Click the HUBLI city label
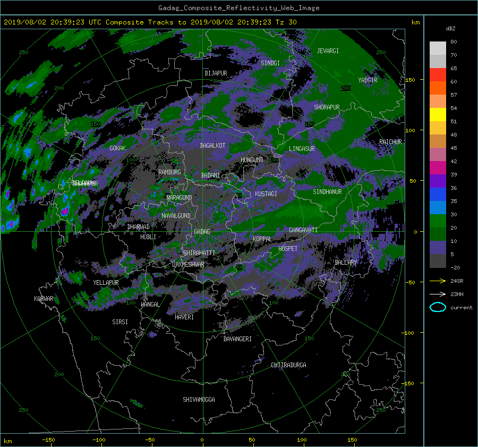Viewport: 478px width, 447px height. [x=148, y=237]
